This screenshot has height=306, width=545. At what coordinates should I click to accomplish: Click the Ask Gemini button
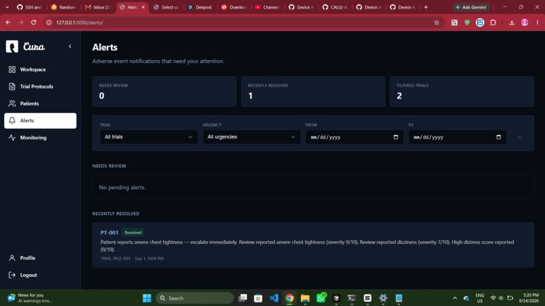471,7
